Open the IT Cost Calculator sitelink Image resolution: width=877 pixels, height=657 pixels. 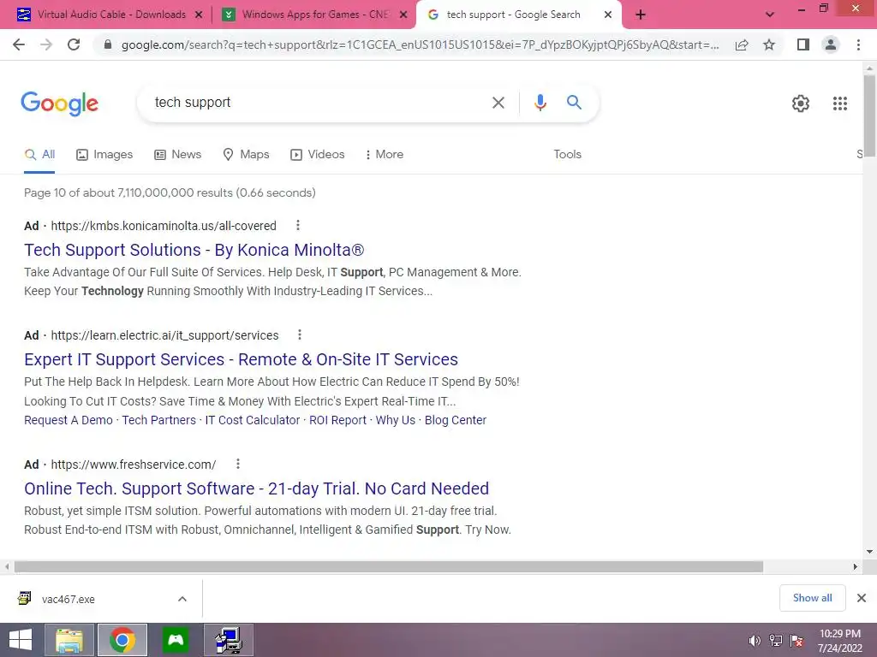[x=253, y=420]
